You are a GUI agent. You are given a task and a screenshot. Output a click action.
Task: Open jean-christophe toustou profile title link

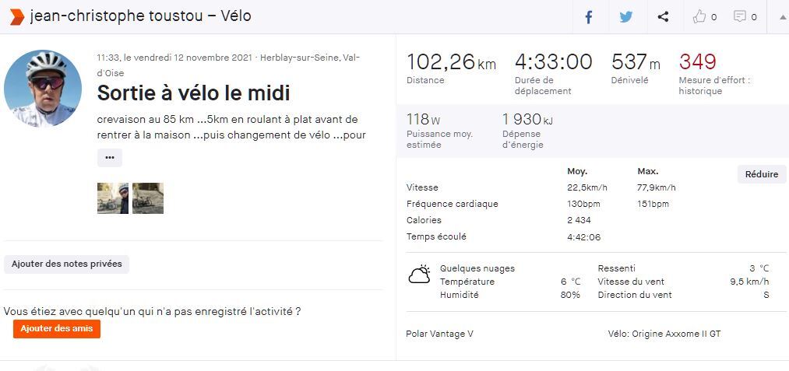[x=117, y=16]
